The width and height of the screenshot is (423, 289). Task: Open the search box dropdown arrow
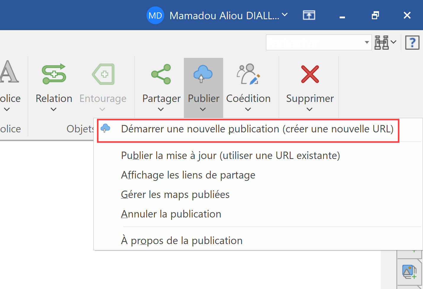pyautogui.click(x=367, y=43)
